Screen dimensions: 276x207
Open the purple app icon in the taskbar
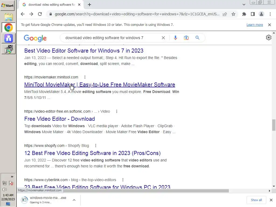8,38
